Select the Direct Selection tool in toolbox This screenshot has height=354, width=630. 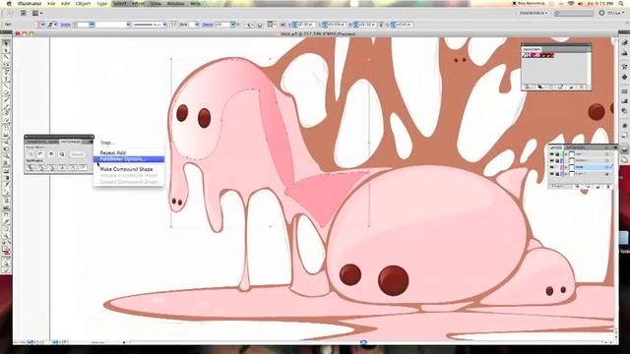click(x=6, y=50)
